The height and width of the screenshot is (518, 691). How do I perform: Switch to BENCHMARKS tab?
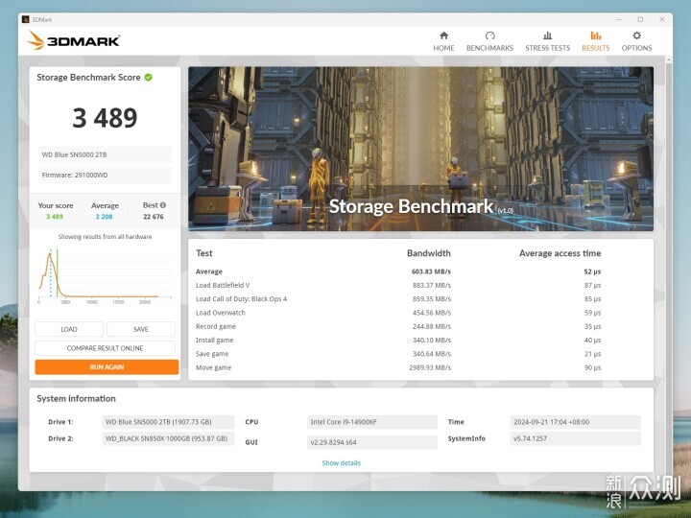point(489,41)
